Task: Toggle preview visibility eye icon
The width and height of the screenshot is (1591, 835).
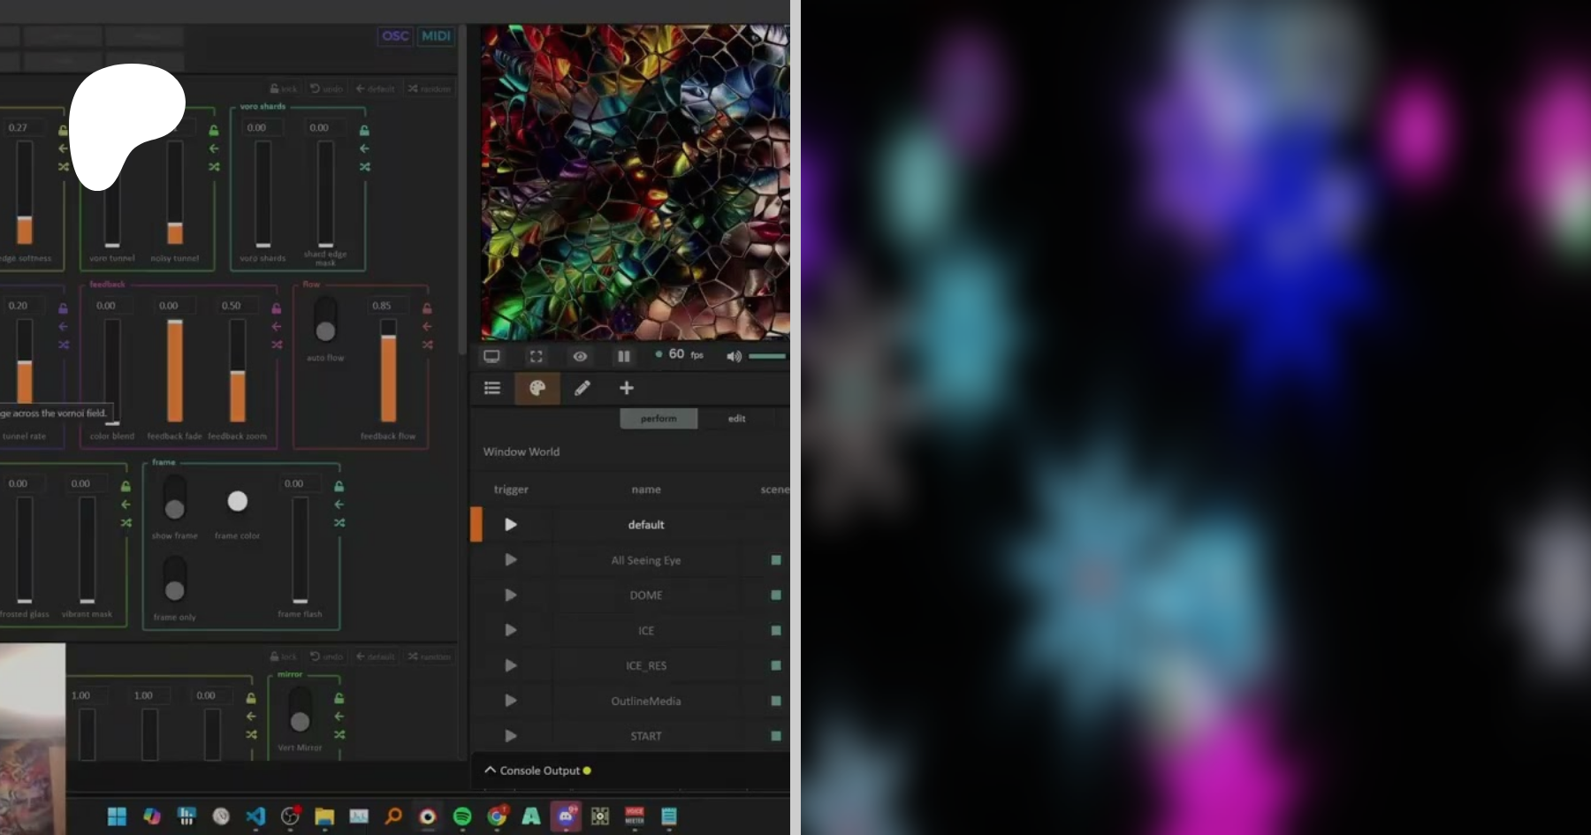Action: pyautogui.click(x=580, y=356)
